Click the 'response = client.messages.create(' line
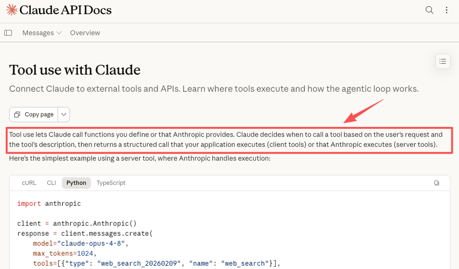 [x=85, y=233]
